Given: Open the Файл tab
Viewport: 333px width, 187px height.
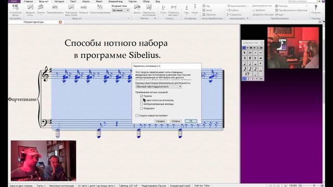Looking at the screenshot, I should (x=14, y=1).
